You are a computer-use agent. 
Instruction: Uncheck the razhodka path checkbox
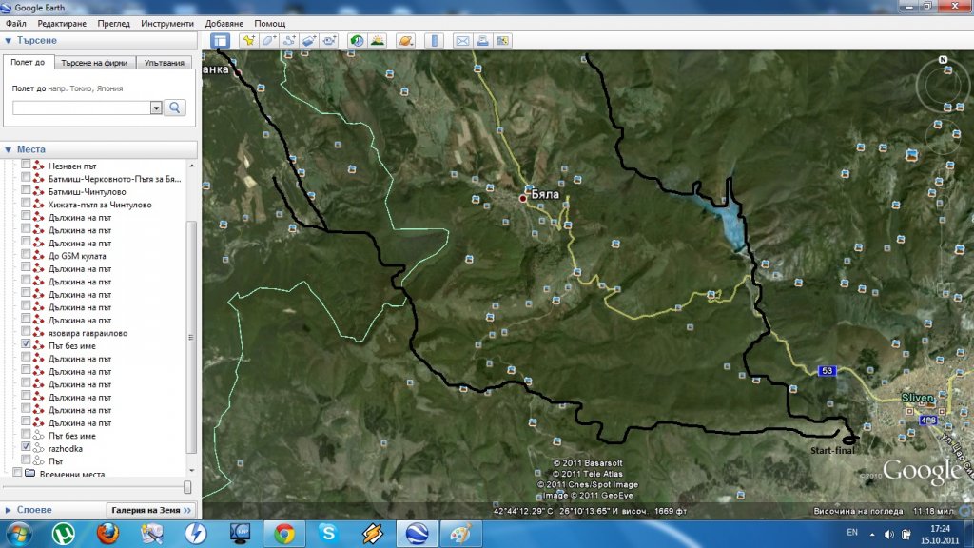pos(26,447)
